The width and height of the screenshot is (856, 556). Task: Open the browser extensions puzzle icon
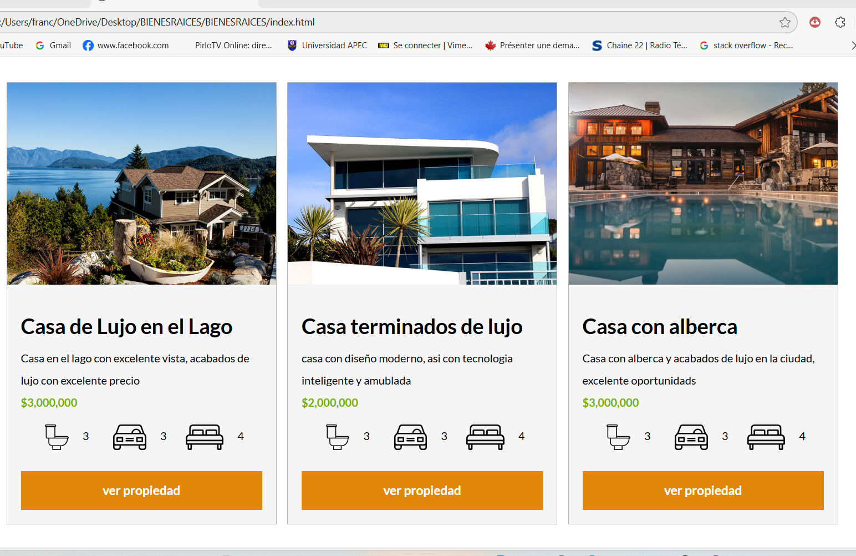coord(840,22)
